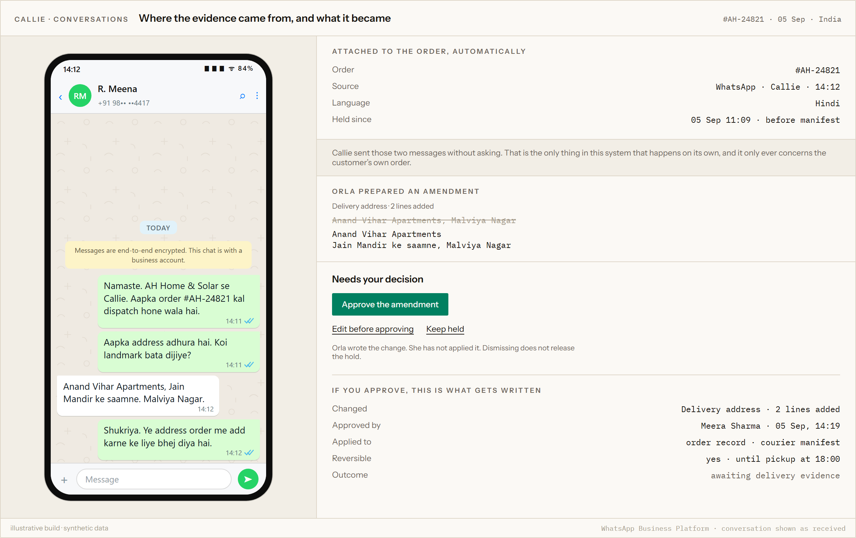
Task: Tap the Wi-Fi icon in the phone status bar
Action: 232,69
